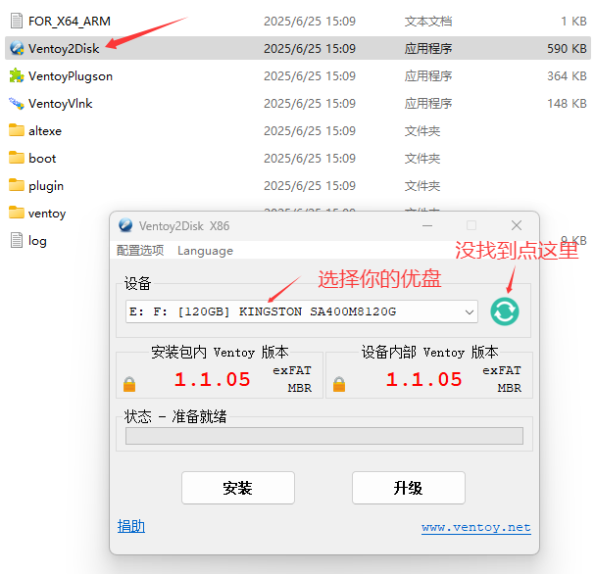Close the Ventoy2Disk window

tap(516, 225)
